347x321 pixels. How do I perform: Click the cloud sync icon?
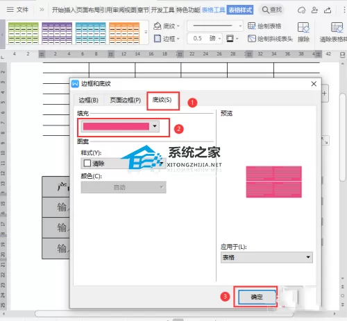click(301, 10)
